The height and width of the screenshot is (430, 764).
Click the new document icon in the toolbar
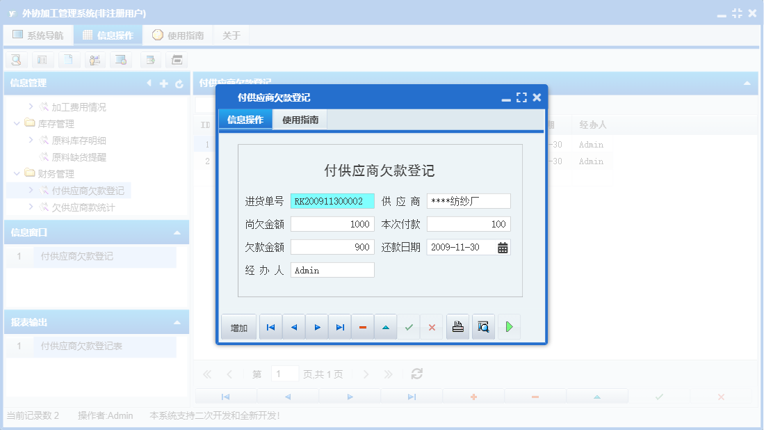pos(69,60)
